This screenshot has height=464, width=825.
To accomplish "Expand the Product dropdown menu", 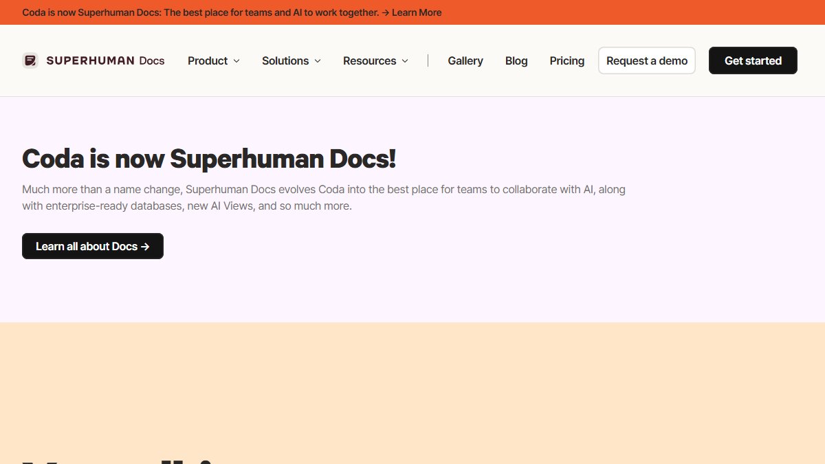I will tap(214, 60).
